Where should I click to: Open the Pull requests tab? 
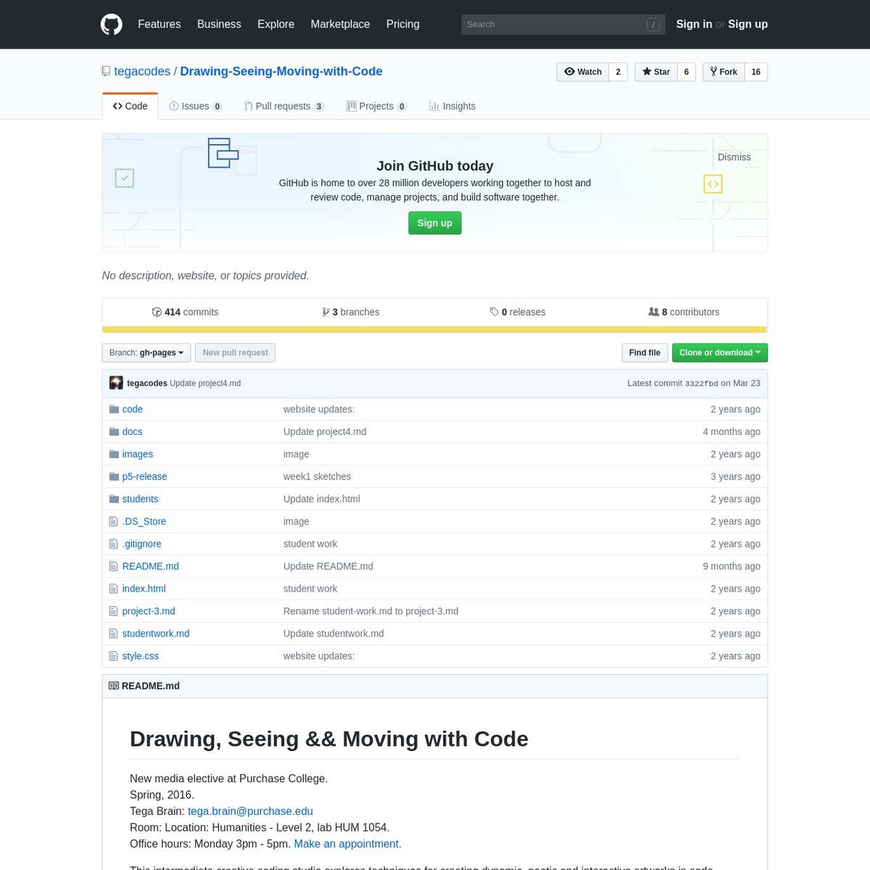pyautogui.click(x=284, y=106)
